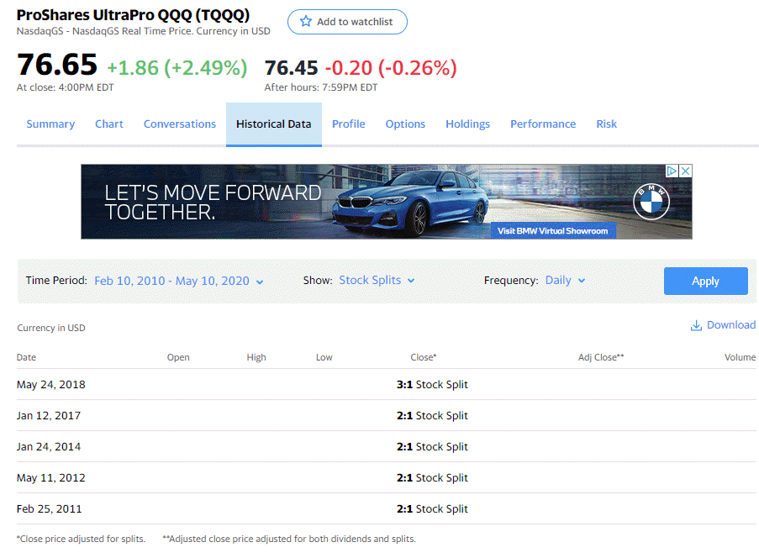Click the ProShares UltraPro QQQ (TQQQ) title

tap(133, 15)
